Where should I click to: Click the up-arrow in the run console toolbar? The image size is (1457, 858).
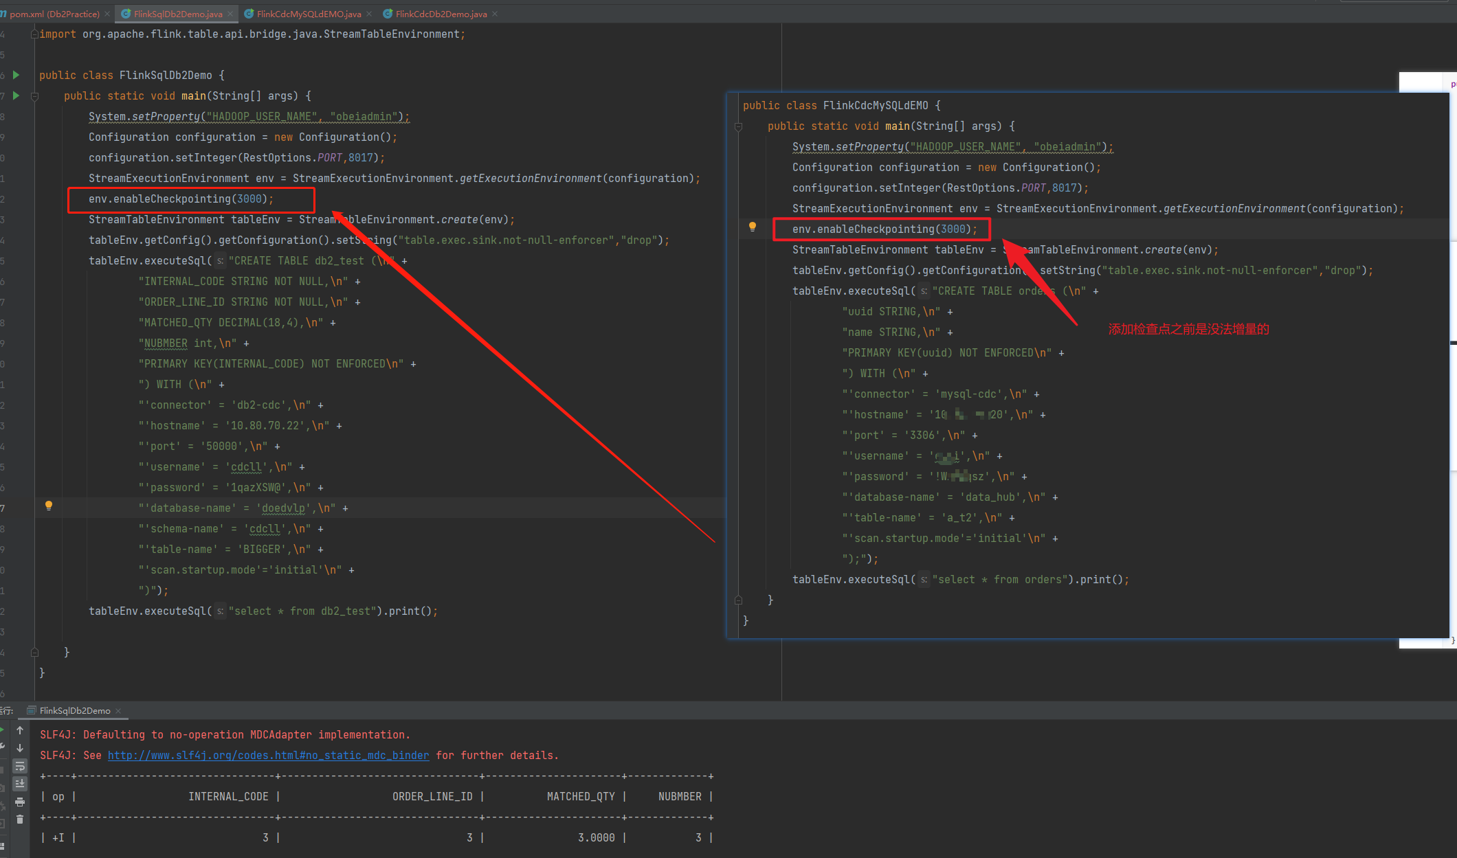20,730
